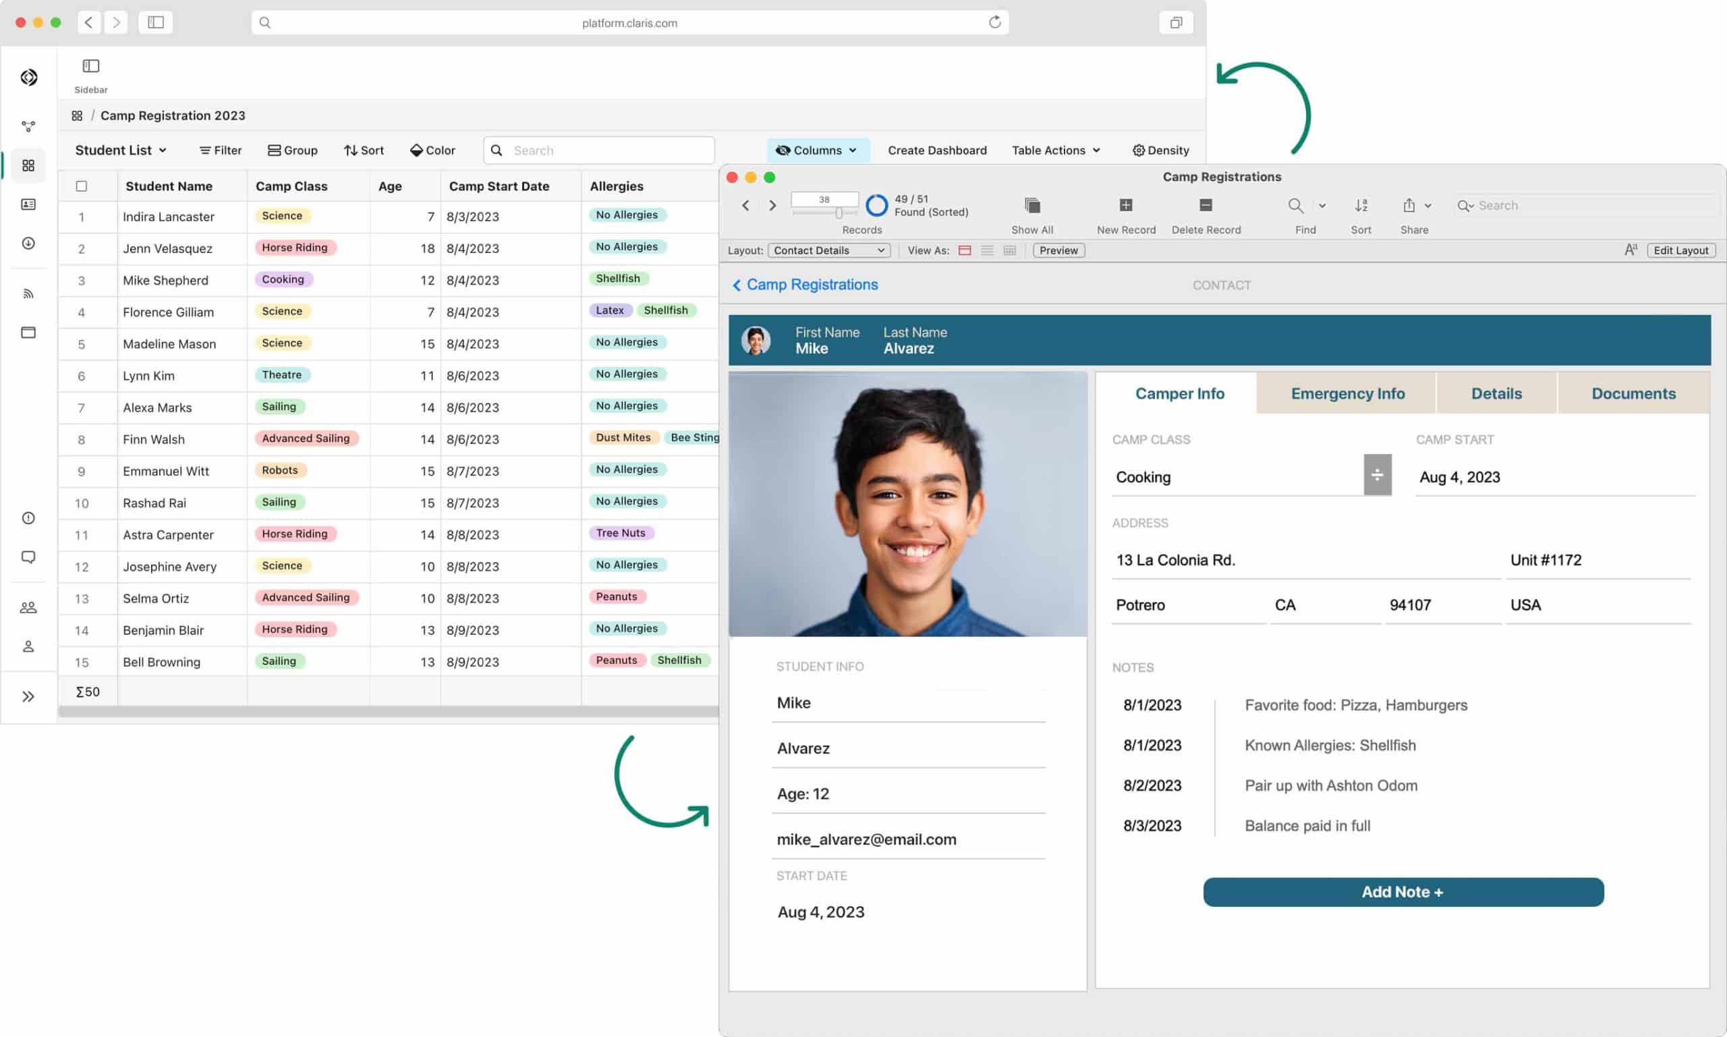Expand the Table Actions menu
This screenshot has width=1727, height=1037.
1056,150
